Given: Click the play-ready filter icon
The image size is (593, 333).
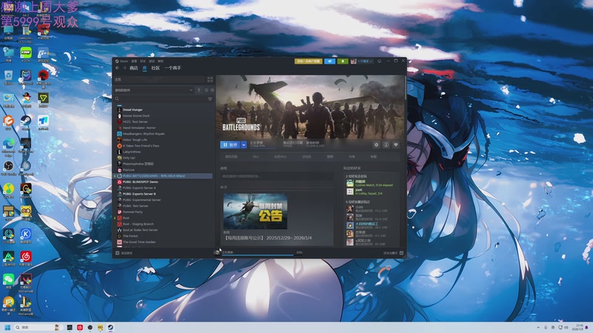Looking at the screenshot, I should [212, 90].
